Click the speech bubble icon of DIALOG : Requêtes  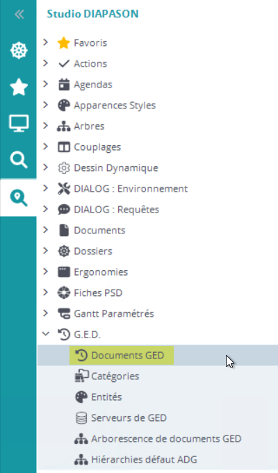tap(64, 209)
